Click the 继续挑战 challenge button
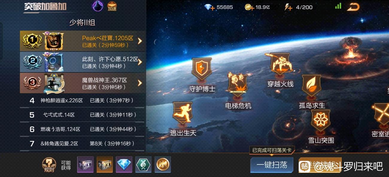 pos(320,165)
